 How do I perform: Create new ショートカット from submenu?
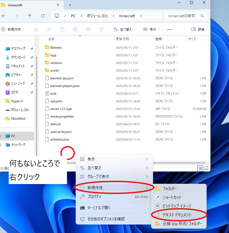tap(179, 197)
